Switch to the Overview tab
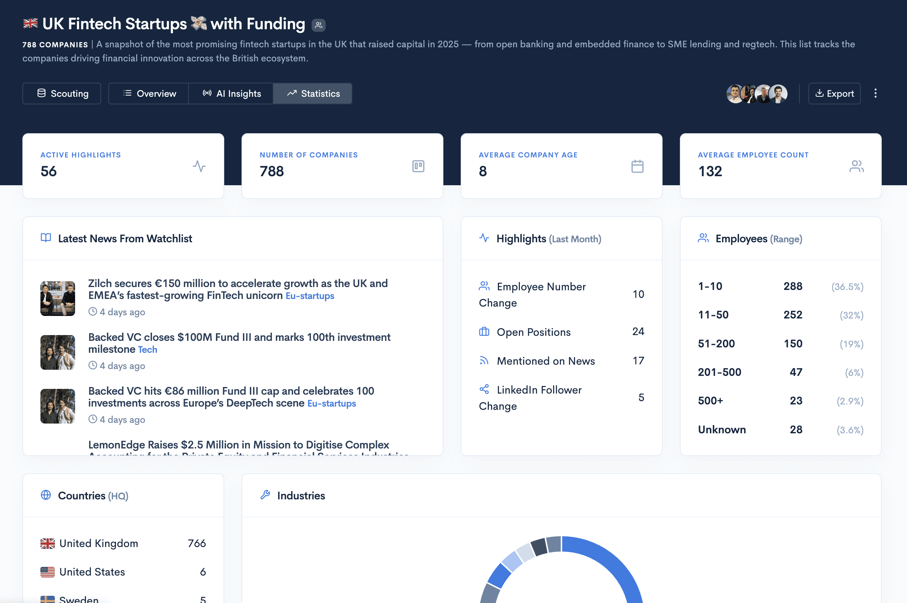 (x=149, y=94)
